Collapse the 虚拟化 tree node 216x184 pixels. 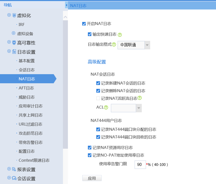(x=9, y=15)
